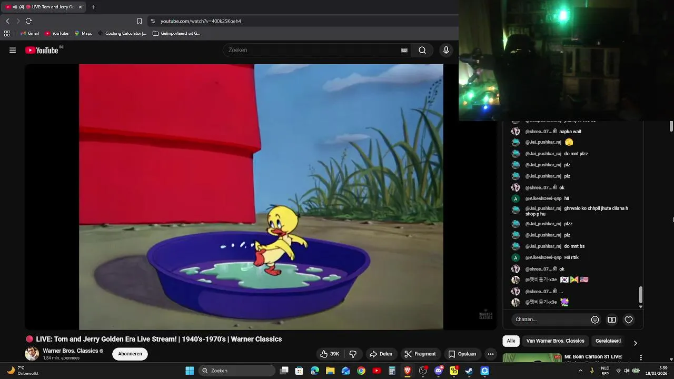
Task: Click the taskbar Zoeken search box
Action: coord(237,371)
